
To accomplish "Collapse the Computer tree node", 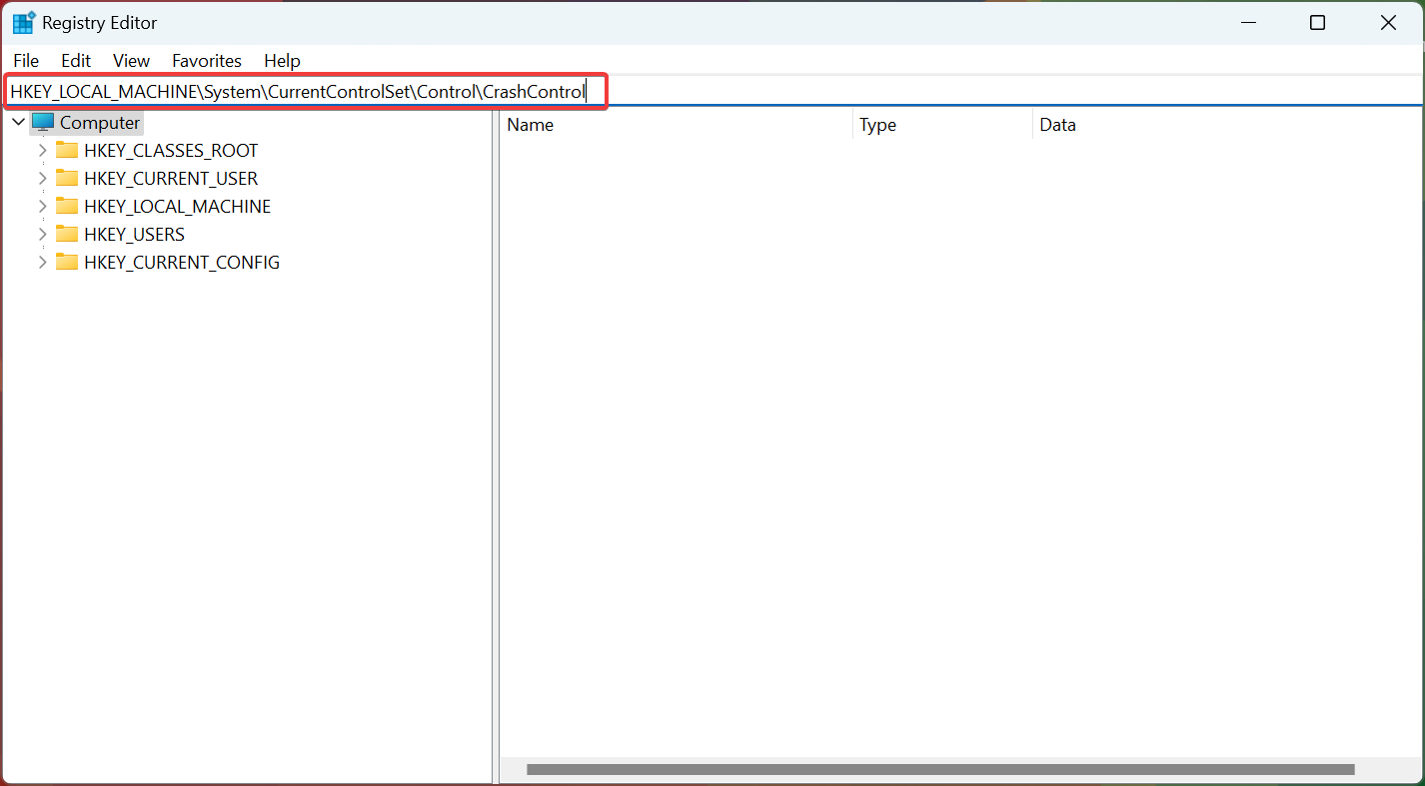I will pyautogui.click(x=18, y=123).
